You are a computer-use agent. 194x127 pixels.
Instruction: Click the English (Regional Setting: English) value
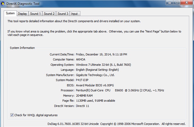[x=97, y=70]
